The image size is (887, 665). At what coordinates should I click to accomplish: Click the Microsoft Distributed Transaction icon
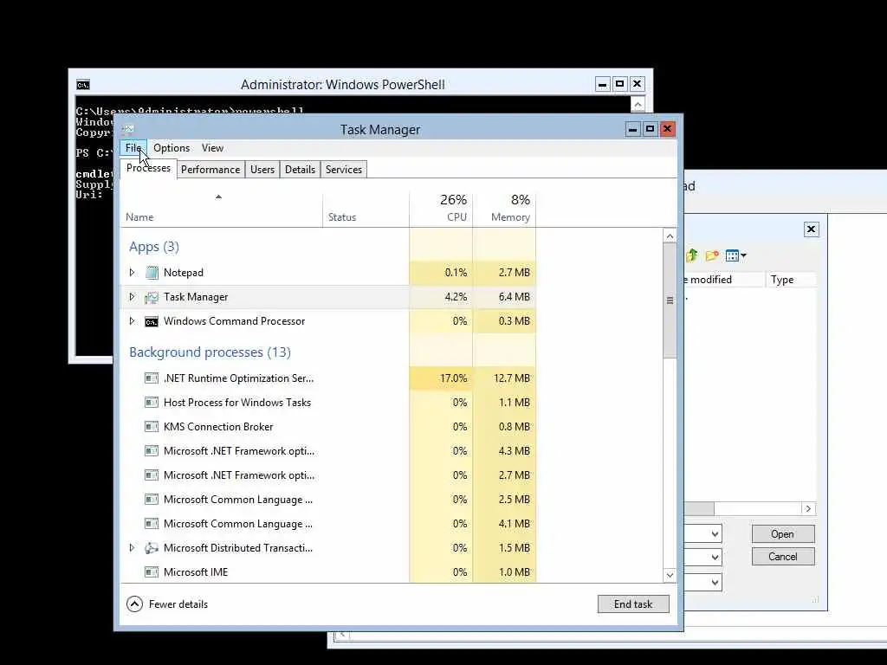[x=152, y=548]
